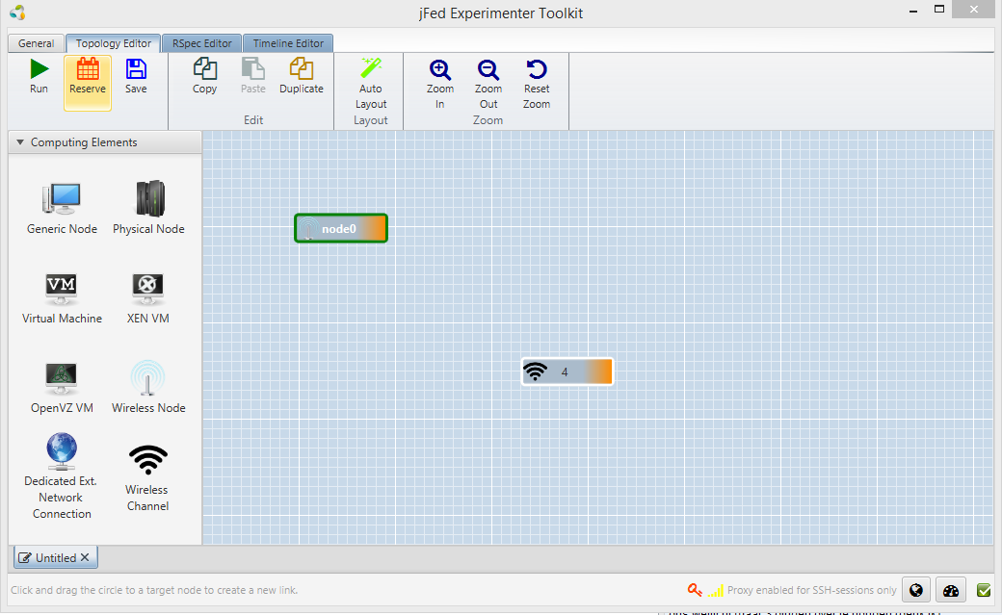The height and width of the screenshot is (615, 1002).
Task: Open the RSpec Editor tab
Action: pyautogui.click(x=202, y=43)
